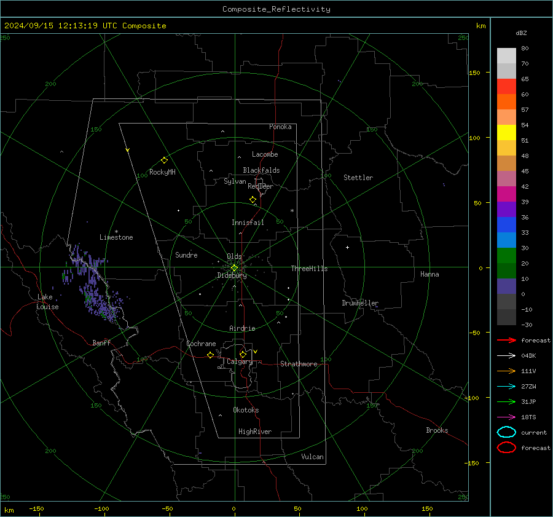Viewport: 553px width, 517px height.
Task: Click the HighRiver town label
Action: point(254,432)
